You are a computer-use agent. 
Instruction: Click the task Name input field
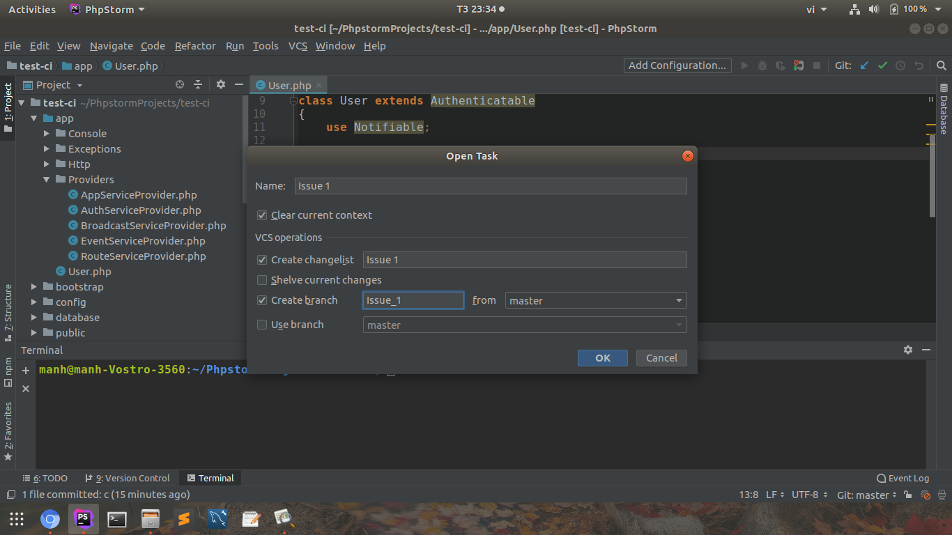(x=491, y=186)
